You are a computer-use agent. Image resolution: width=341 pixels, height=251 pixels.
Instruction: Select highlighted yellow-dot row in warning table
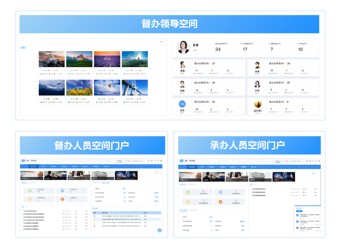tap(127, 219)
